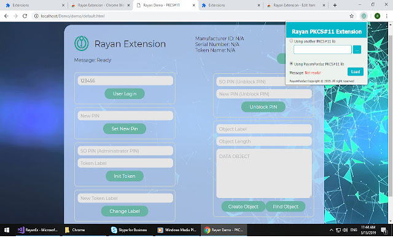393x246 pixels.
Task: Click the Find Object button
Action: pos(286,207)
